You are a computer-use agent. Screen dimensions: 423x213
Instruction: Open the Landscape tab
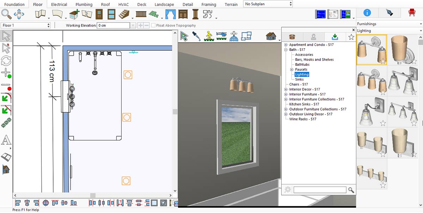click(164, 5)
